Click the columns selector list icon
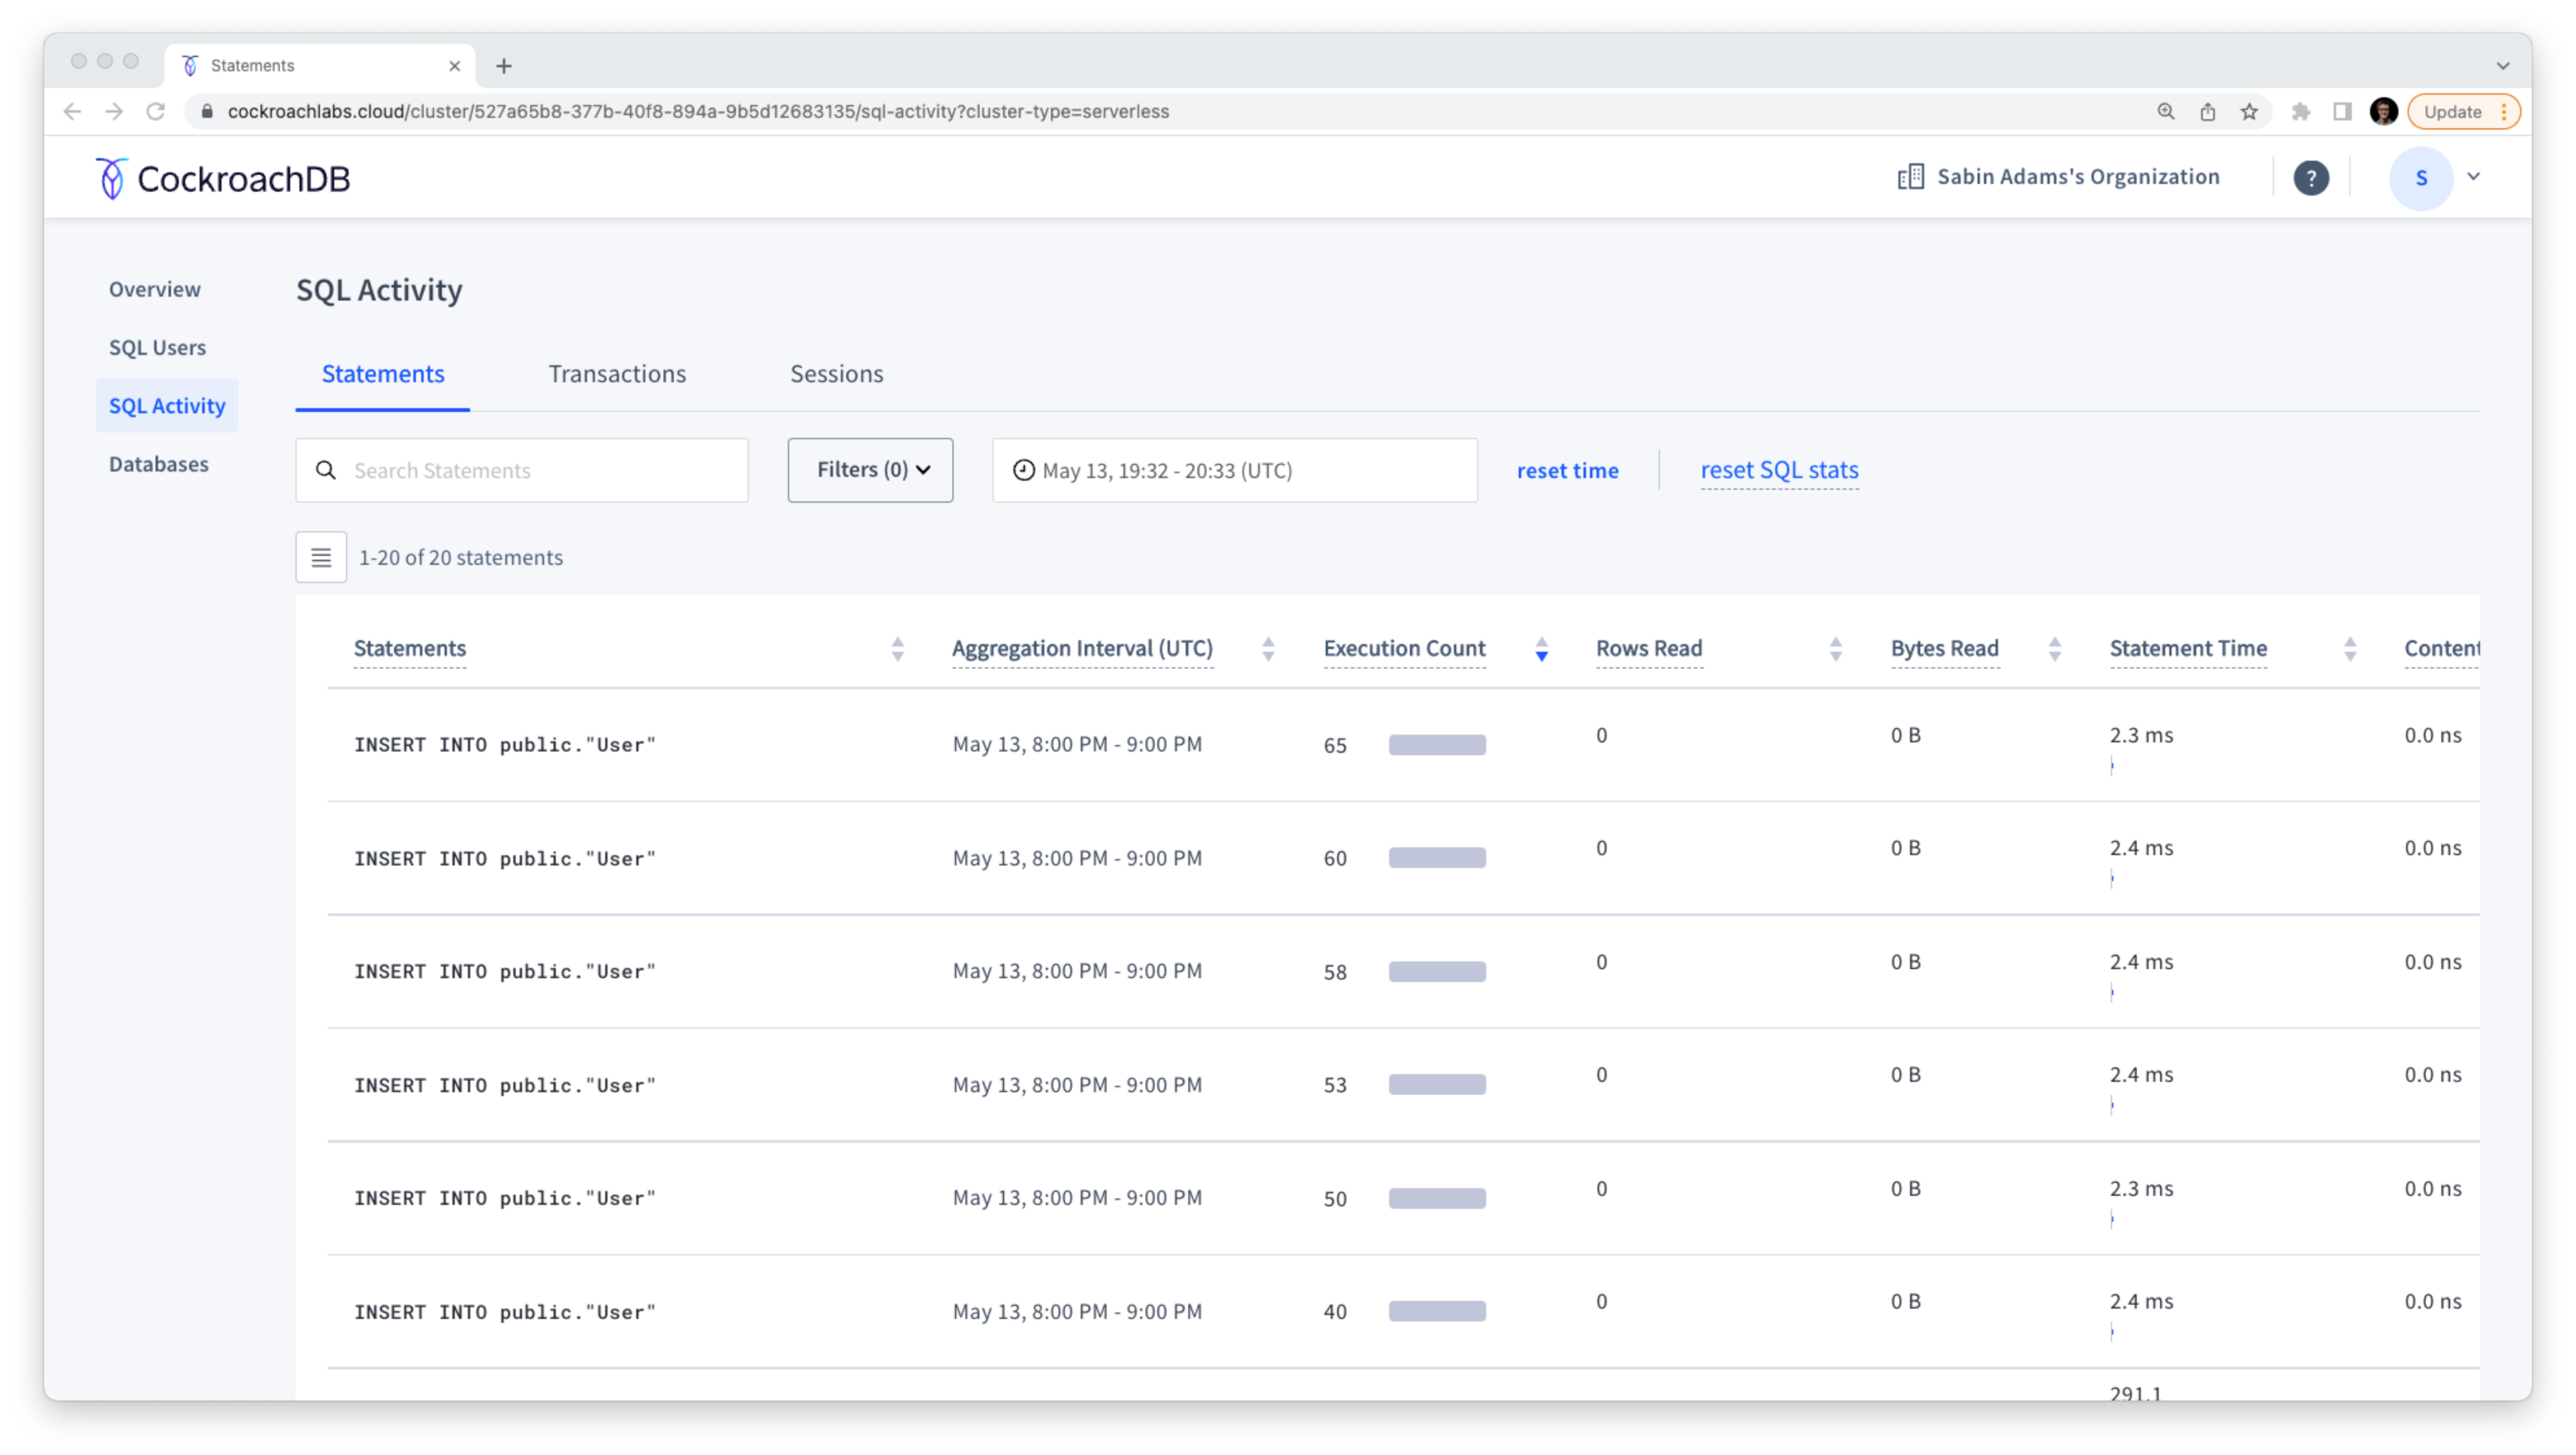 (321, 557)
